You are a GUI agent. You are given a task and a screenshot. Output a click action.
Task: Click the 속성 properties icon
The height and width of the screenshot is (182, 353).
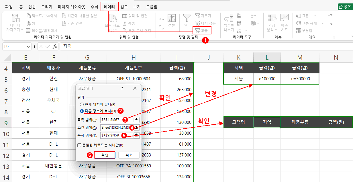click(125, 23)
